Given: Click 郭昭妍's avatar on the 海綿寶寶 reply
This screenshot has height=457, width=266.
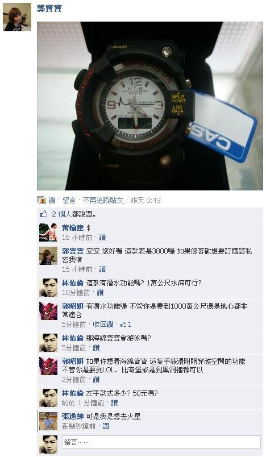Looking at the screenshot, I should (x=48, y=366).
